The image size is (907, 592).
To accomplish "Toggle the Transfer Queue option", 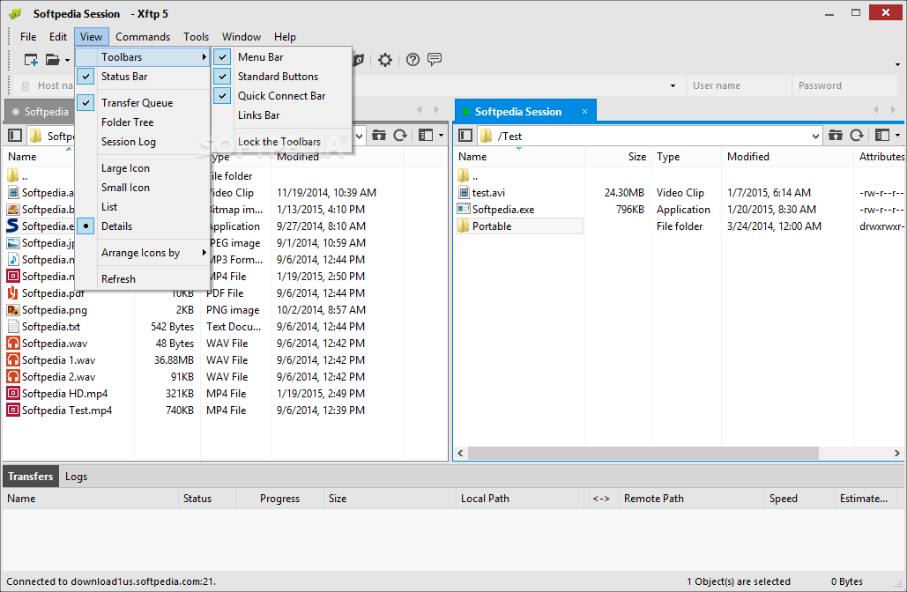I will click(x=143, y=103).
